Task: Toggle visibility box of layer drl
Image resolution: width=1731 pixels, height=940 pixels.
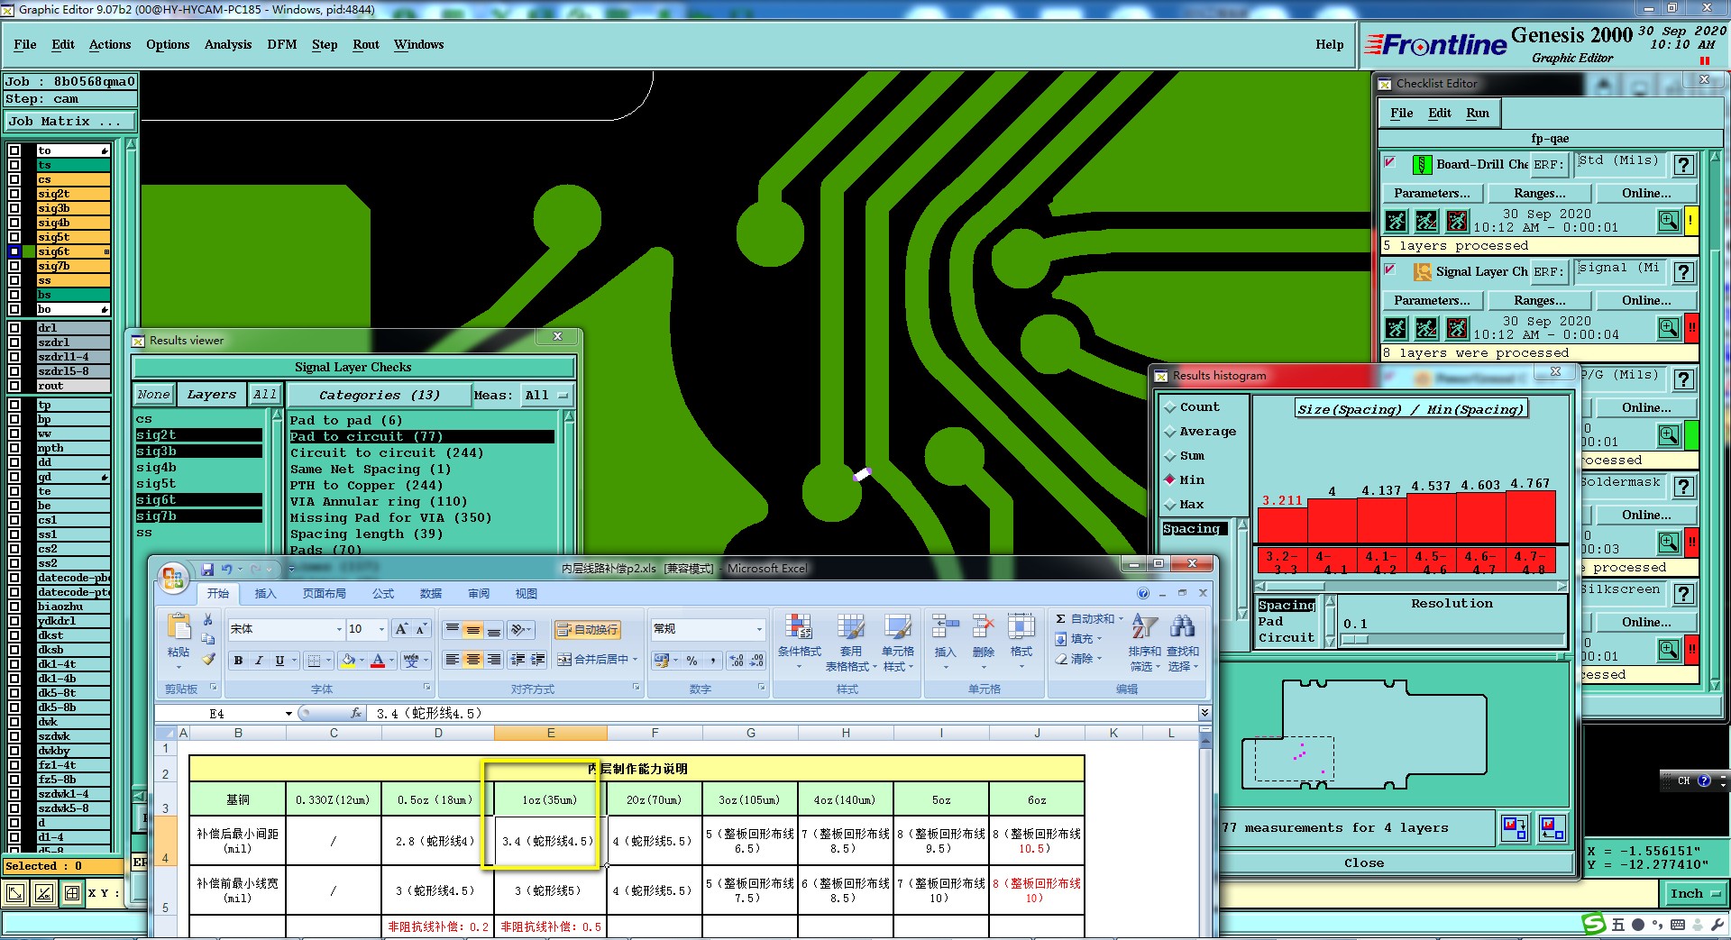Action: coord(14,328)
